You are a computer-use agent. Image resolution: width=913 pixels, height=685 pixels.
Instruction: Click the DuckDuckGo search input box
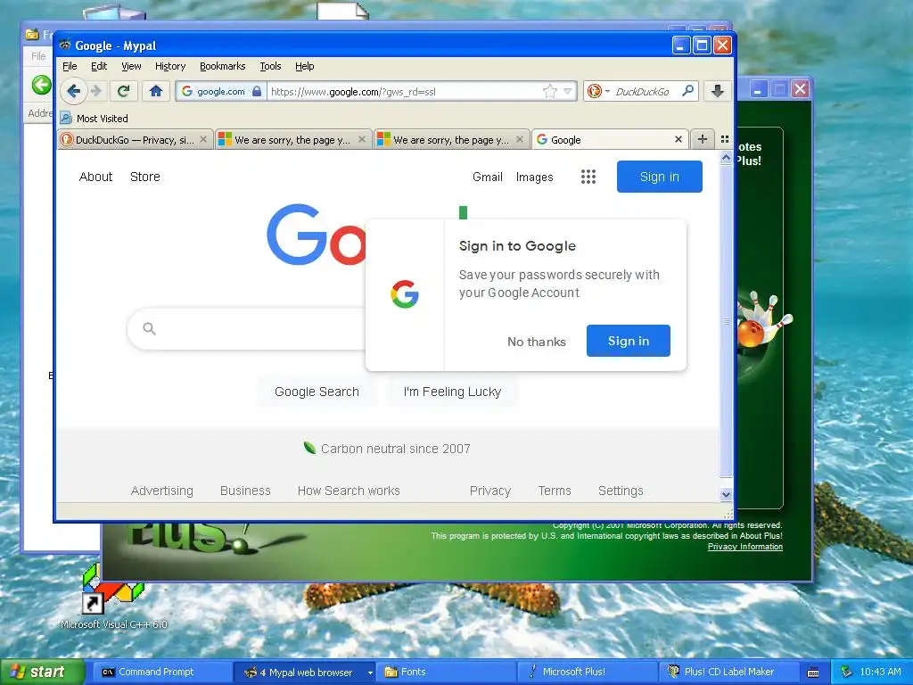[644, 92]
